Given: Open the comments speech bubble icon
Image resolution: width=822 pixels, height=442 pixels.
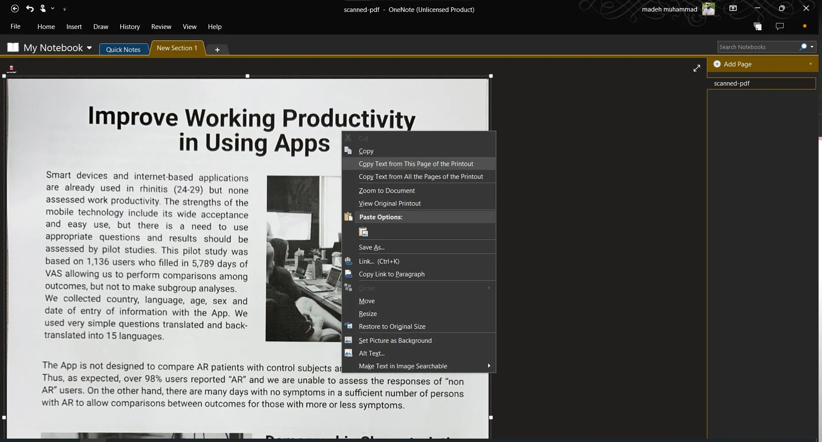Looking at the screenshot, I should (x=780, y=26).
